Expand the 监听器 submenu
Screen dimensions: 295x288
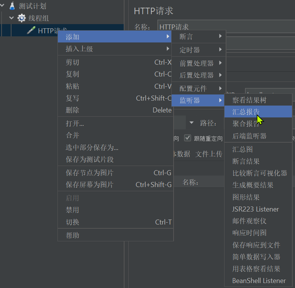pyautogui.click(x=198, y=101)
